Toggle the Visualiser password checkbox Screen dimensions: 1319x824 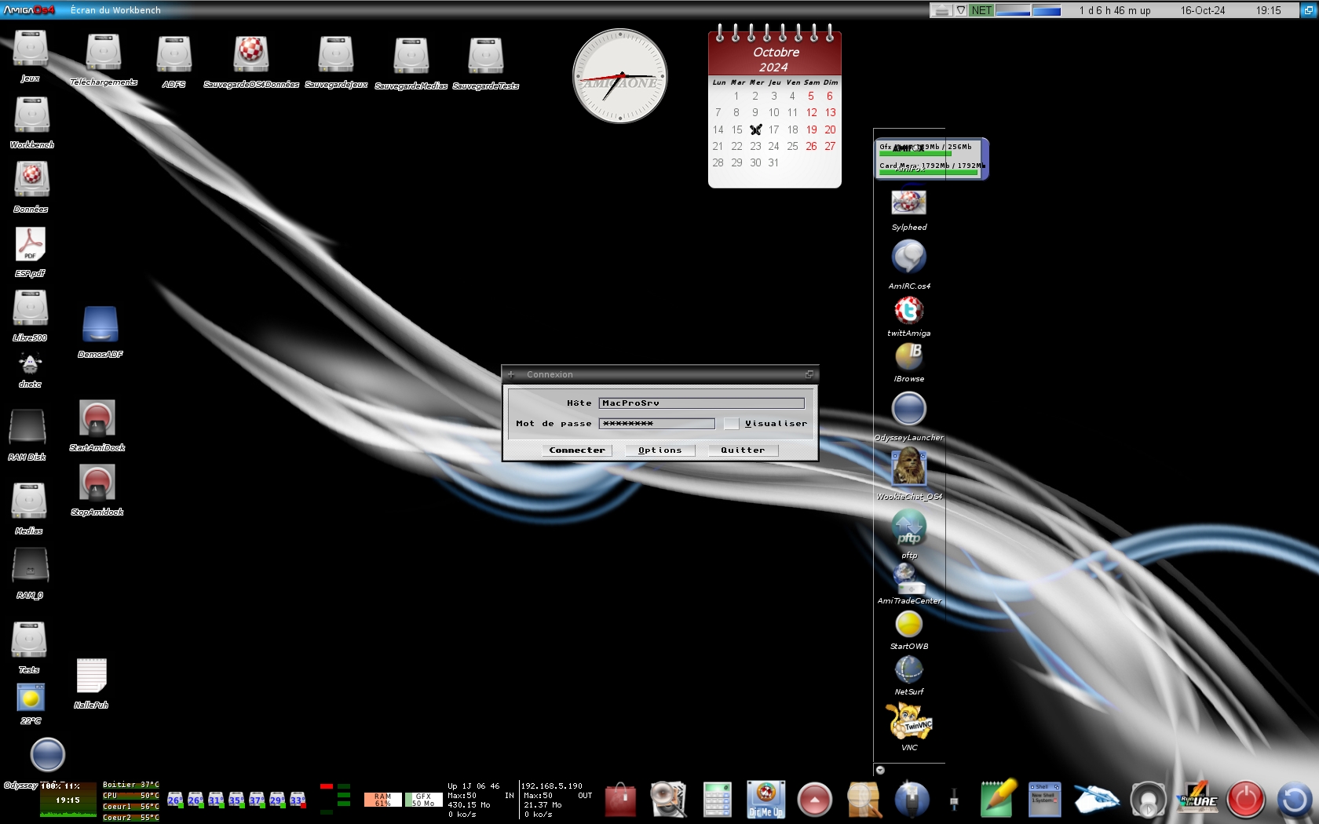731,424
